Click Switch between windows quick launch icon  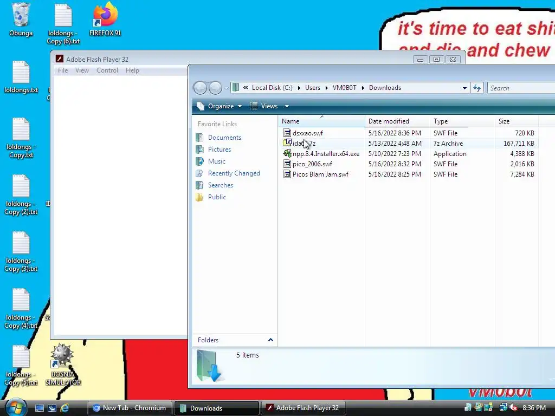click(52, 408)
